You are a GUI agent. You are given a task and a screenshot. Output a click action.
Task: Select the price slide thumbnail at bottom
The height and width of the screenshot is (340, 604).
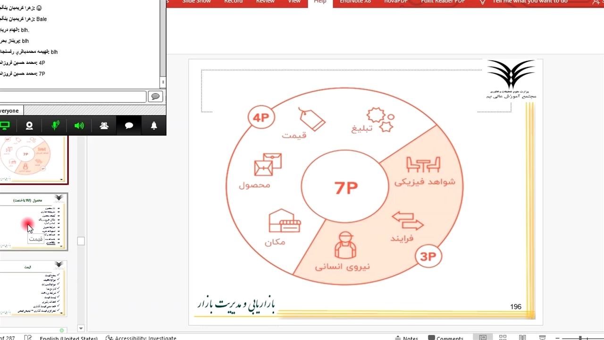click(34, 289)
